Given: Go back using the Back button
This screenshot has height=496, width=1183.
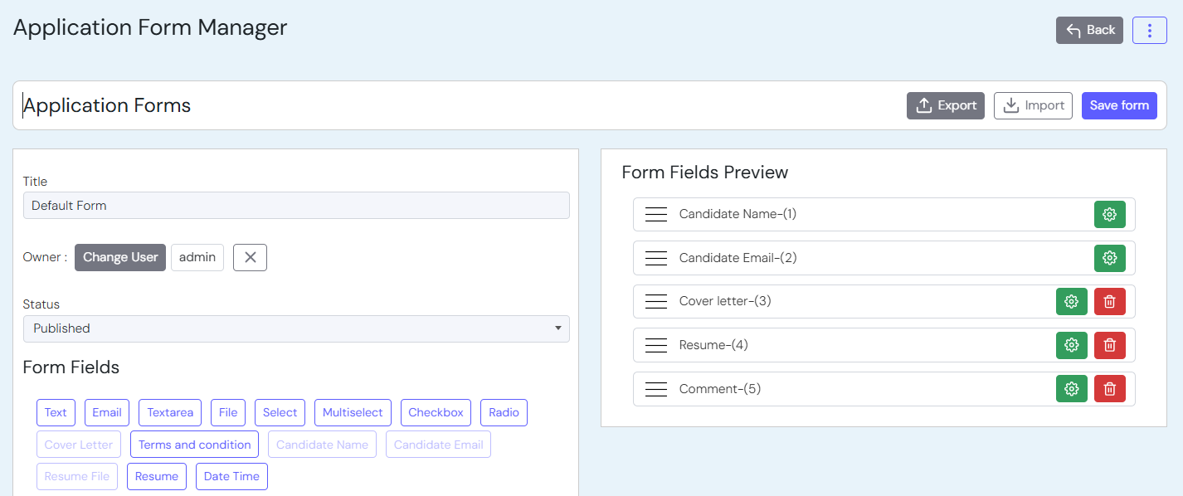Looking at the screenshot, I should click(x=1088, y=31).
